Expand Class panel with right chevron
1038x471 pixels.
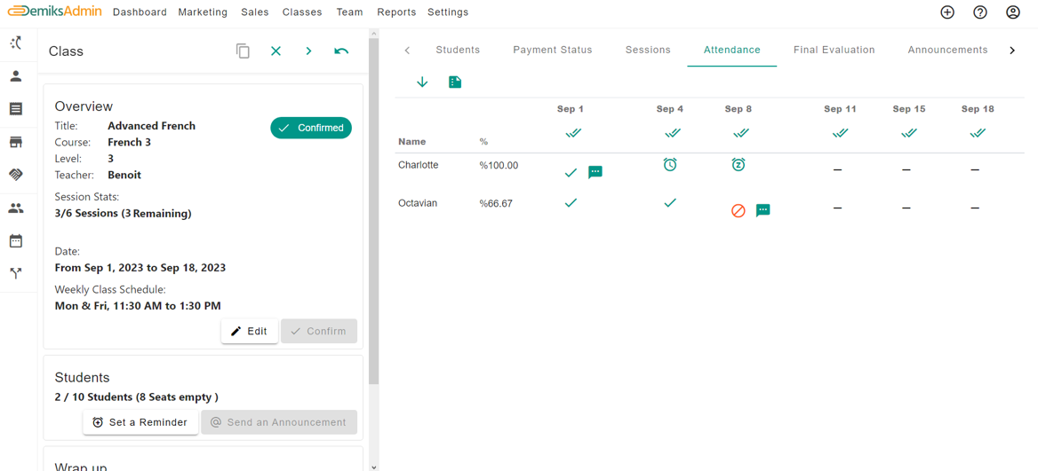[308, 51]
